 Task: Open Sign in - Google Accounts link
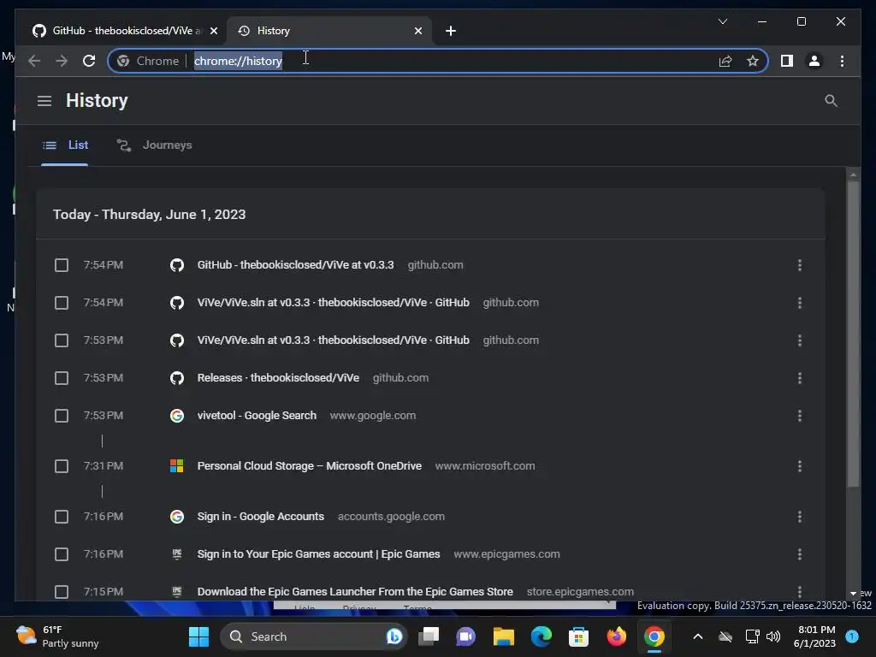click(x=261, y=517)
